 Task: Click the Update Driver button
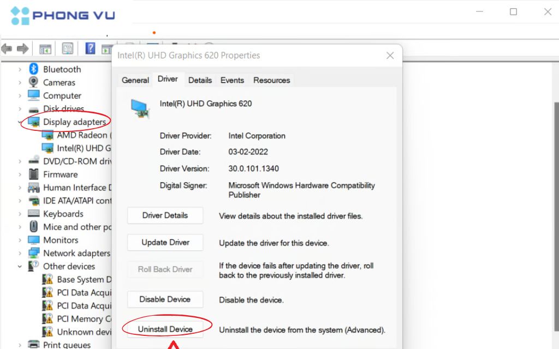click(x=165, y=242)
